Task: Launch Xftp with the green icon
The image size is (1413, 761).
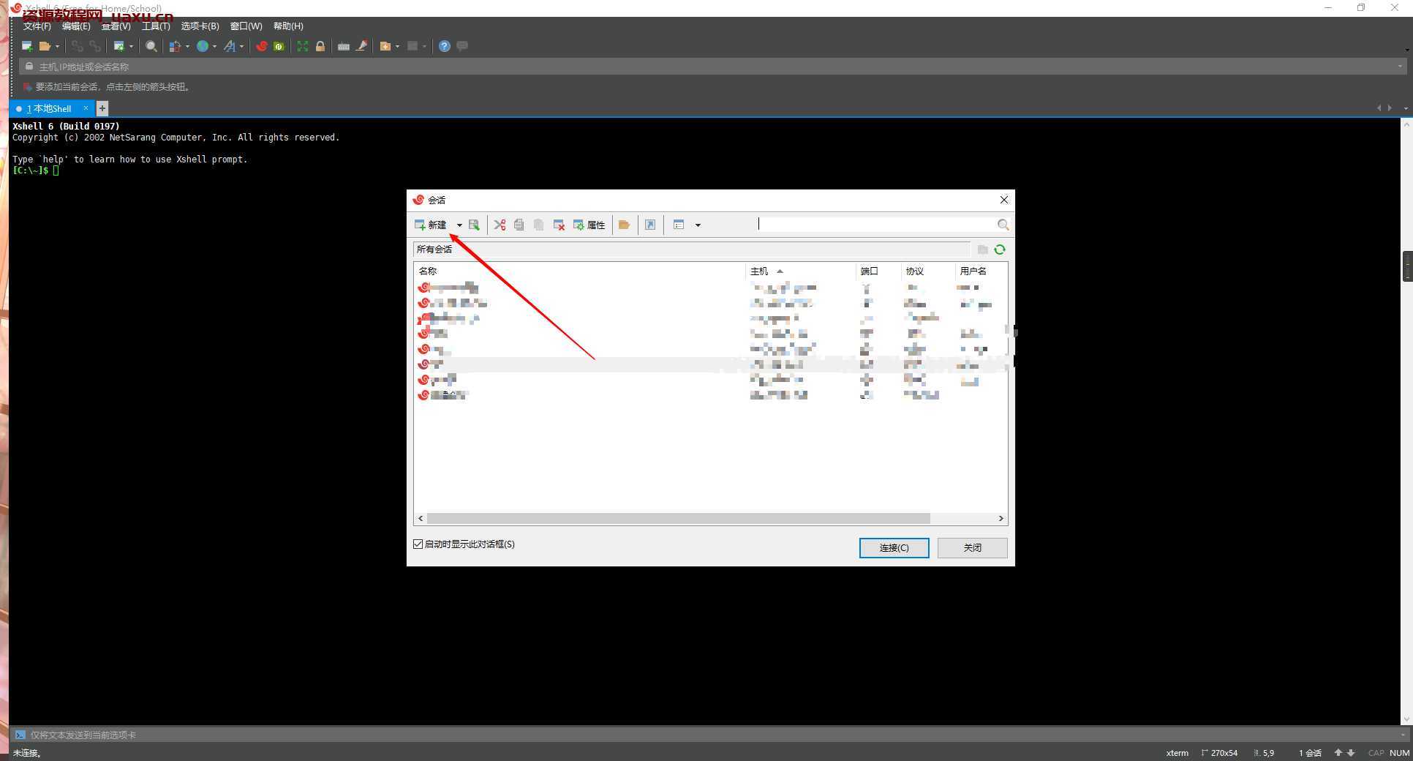Action: point(279,46)
